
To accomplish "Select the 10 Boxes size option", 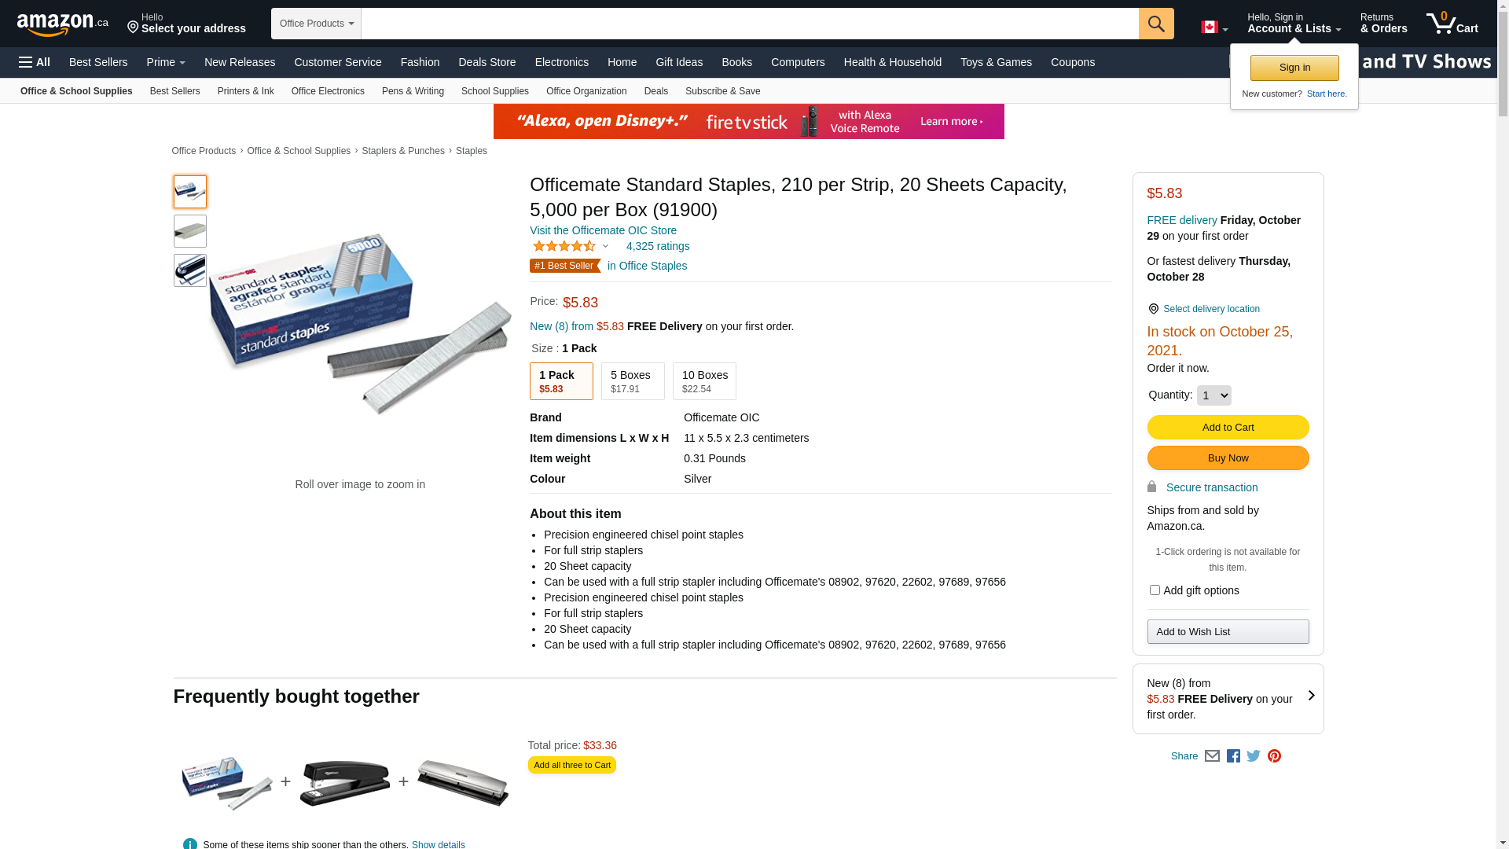I will click(x=704, y=381).
